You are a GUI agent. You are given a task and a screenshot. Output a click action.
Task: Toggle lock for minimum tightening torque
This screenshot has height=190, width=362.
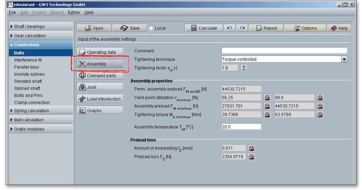click(267, 115)
